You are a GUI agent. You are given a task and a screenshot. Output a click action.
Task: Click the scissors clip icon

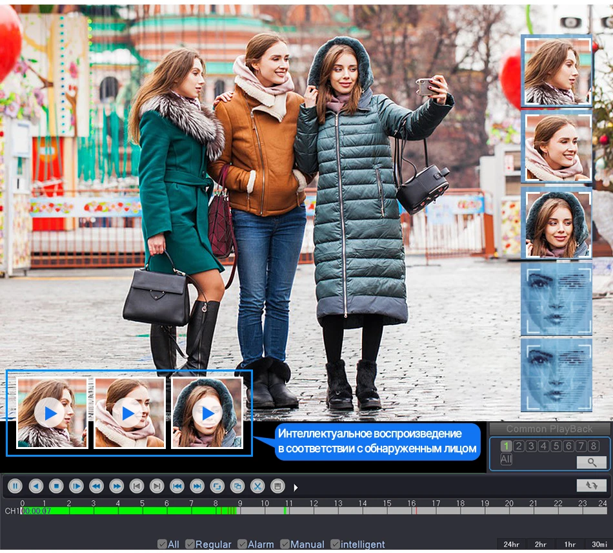pyautogui.click(x=257, y=486)
